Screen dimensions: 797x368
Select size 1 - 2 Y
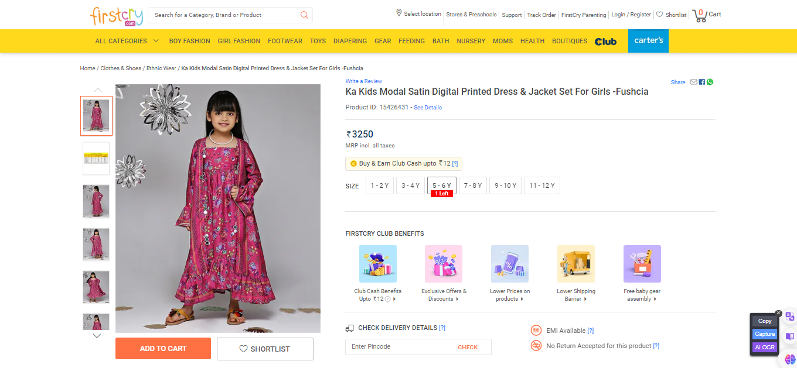[x=380, y=185]
